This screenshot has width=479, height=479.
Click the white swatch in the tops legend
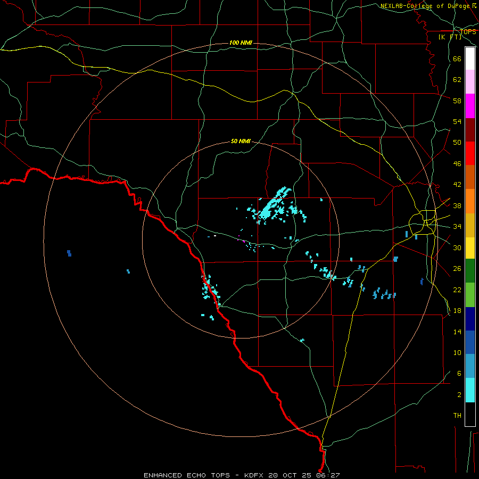pos(470,59)
